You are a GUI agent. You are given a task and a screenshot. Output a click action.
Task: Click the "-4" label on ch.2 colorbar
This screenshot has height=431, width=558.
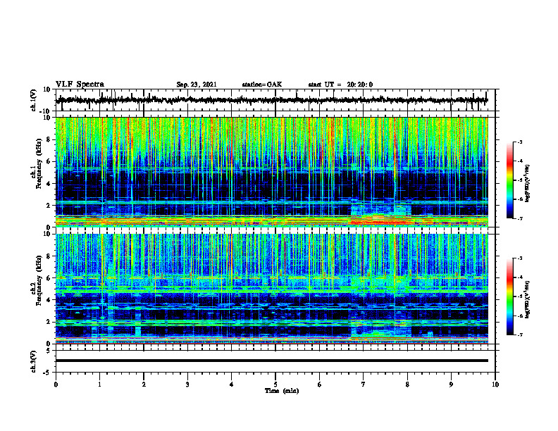[520, 277]
